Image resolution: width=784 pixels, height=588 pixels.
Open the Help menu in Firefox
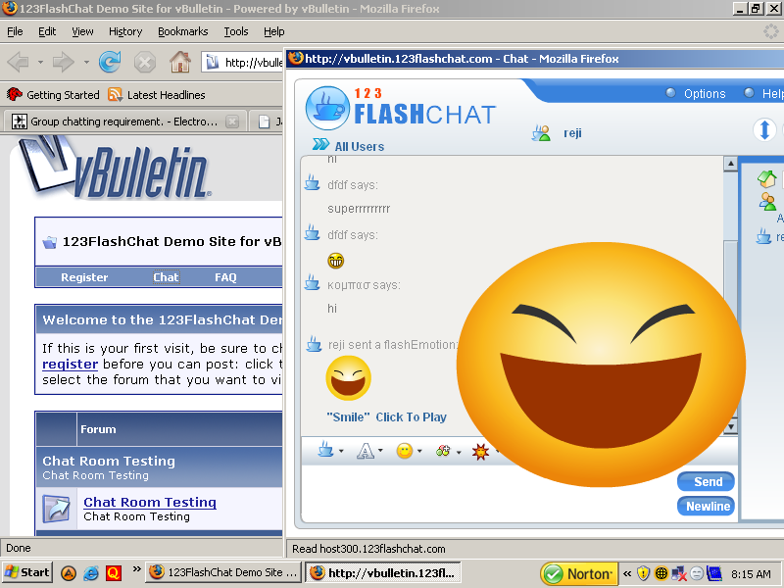coord(274,31)
